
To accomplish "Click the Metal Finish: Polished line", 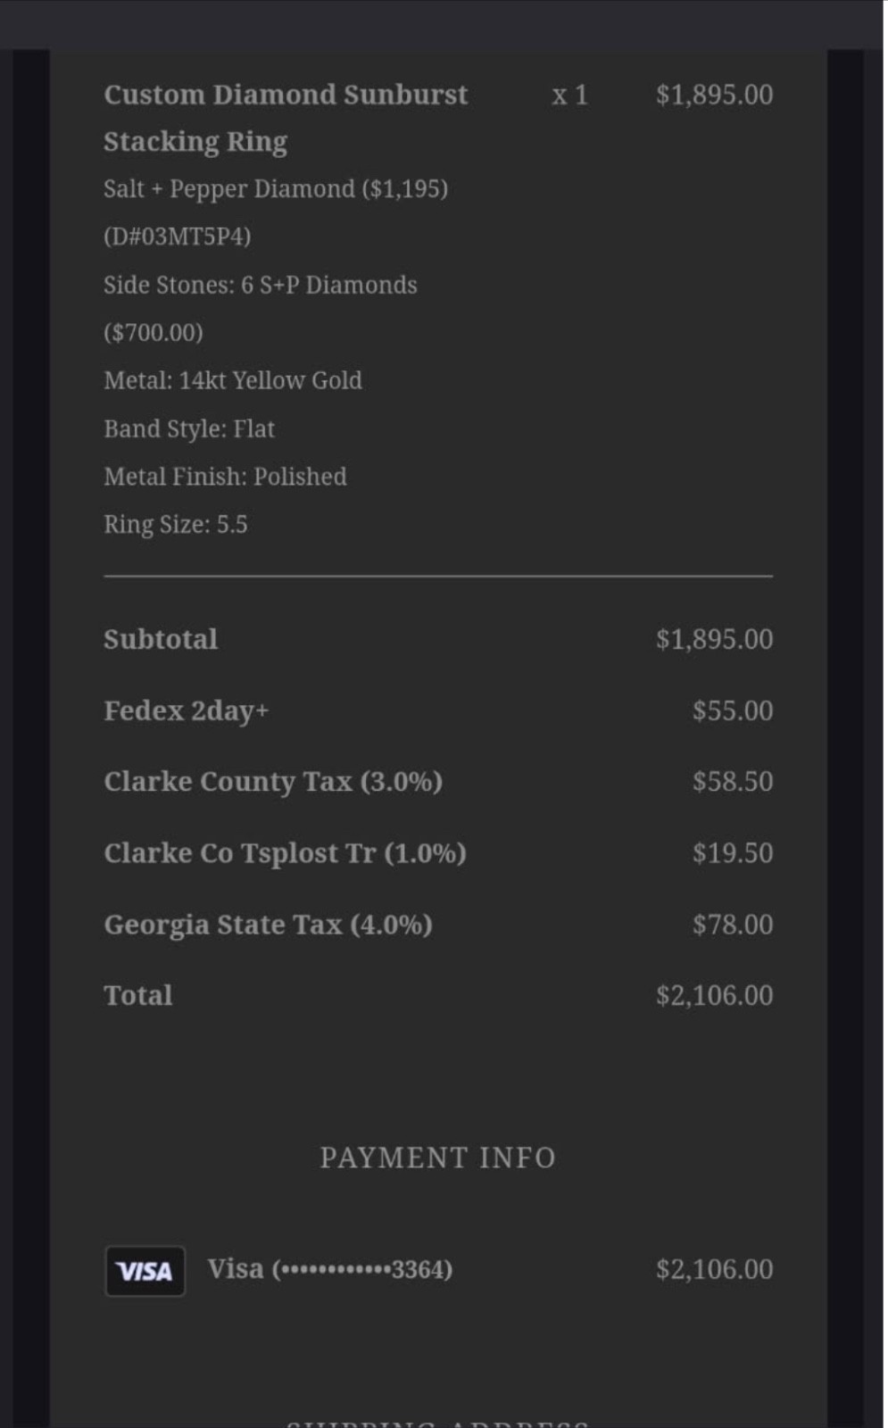I will click(x=225, y=477).
